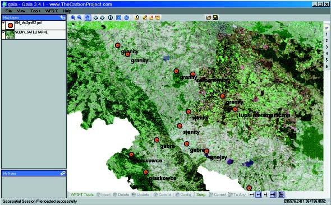Click the yellow properties toolbar icon
Viewport: 331px width, 205px height.
(158, 17)
